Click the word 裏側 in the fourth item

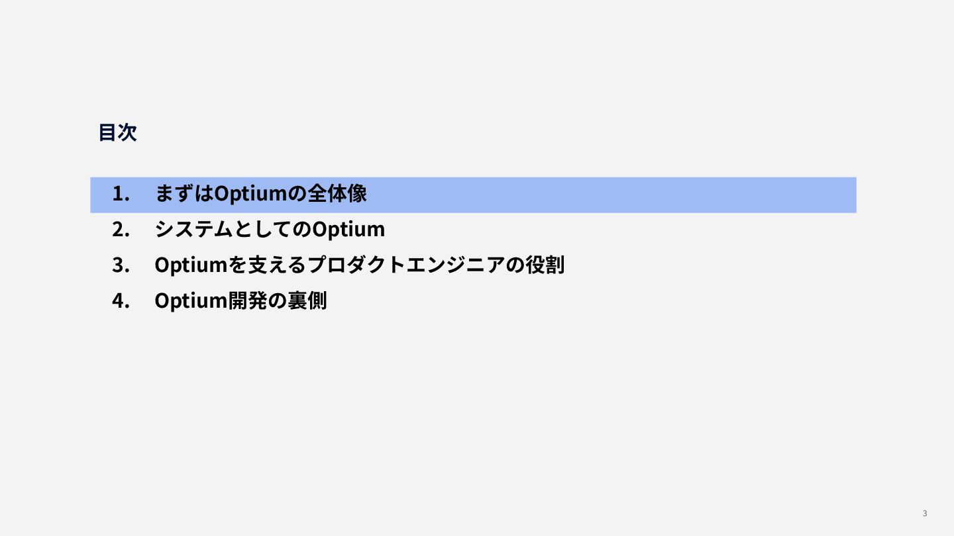(308, 301)
